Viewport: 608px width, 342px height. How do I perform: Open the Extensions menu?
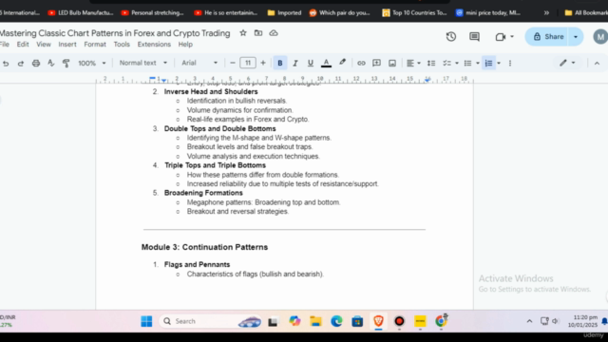(154, 45)
